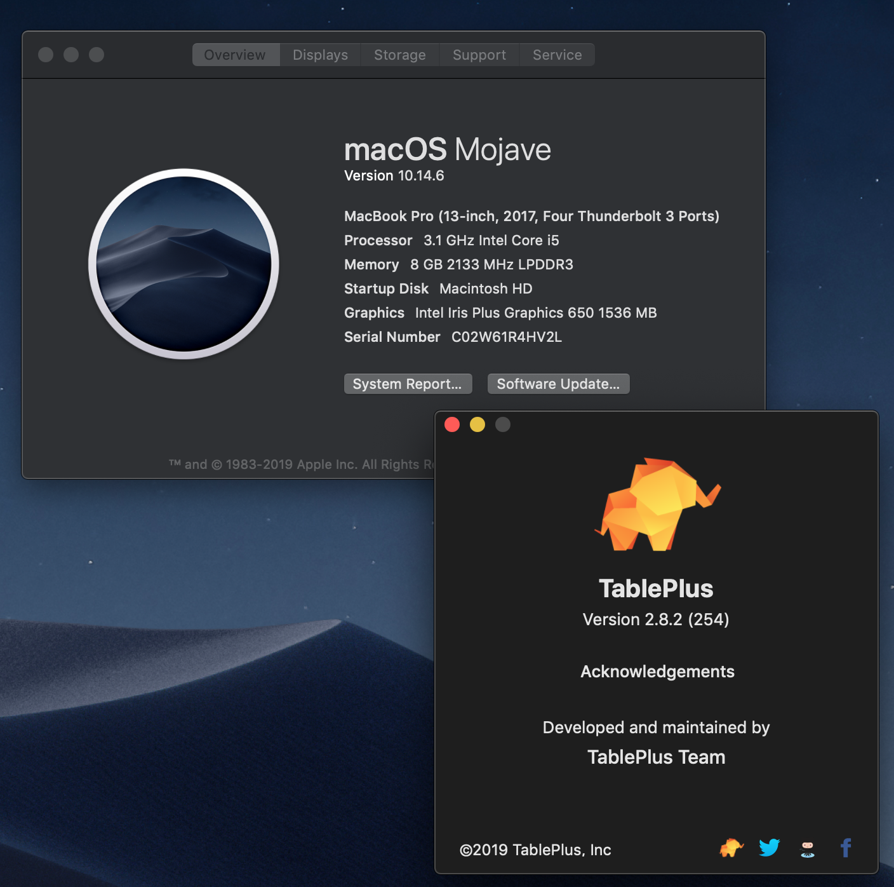
Task: Click the TablePlus Team text
Action: click(656, 757)
